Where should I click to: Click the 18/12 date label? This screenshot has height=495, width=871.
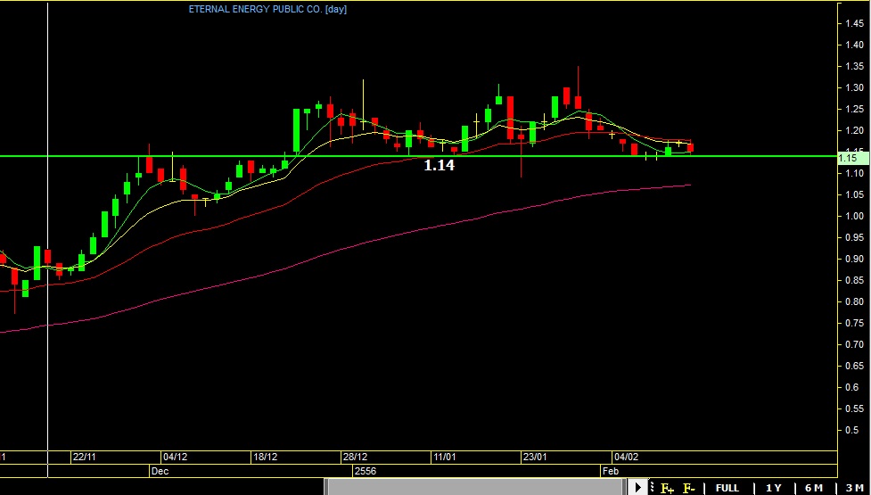pos(265,458)
